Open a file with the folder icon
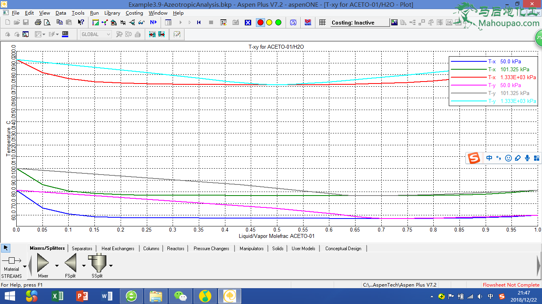The width and height of the screenshot is (542, 304). (17, 23)
